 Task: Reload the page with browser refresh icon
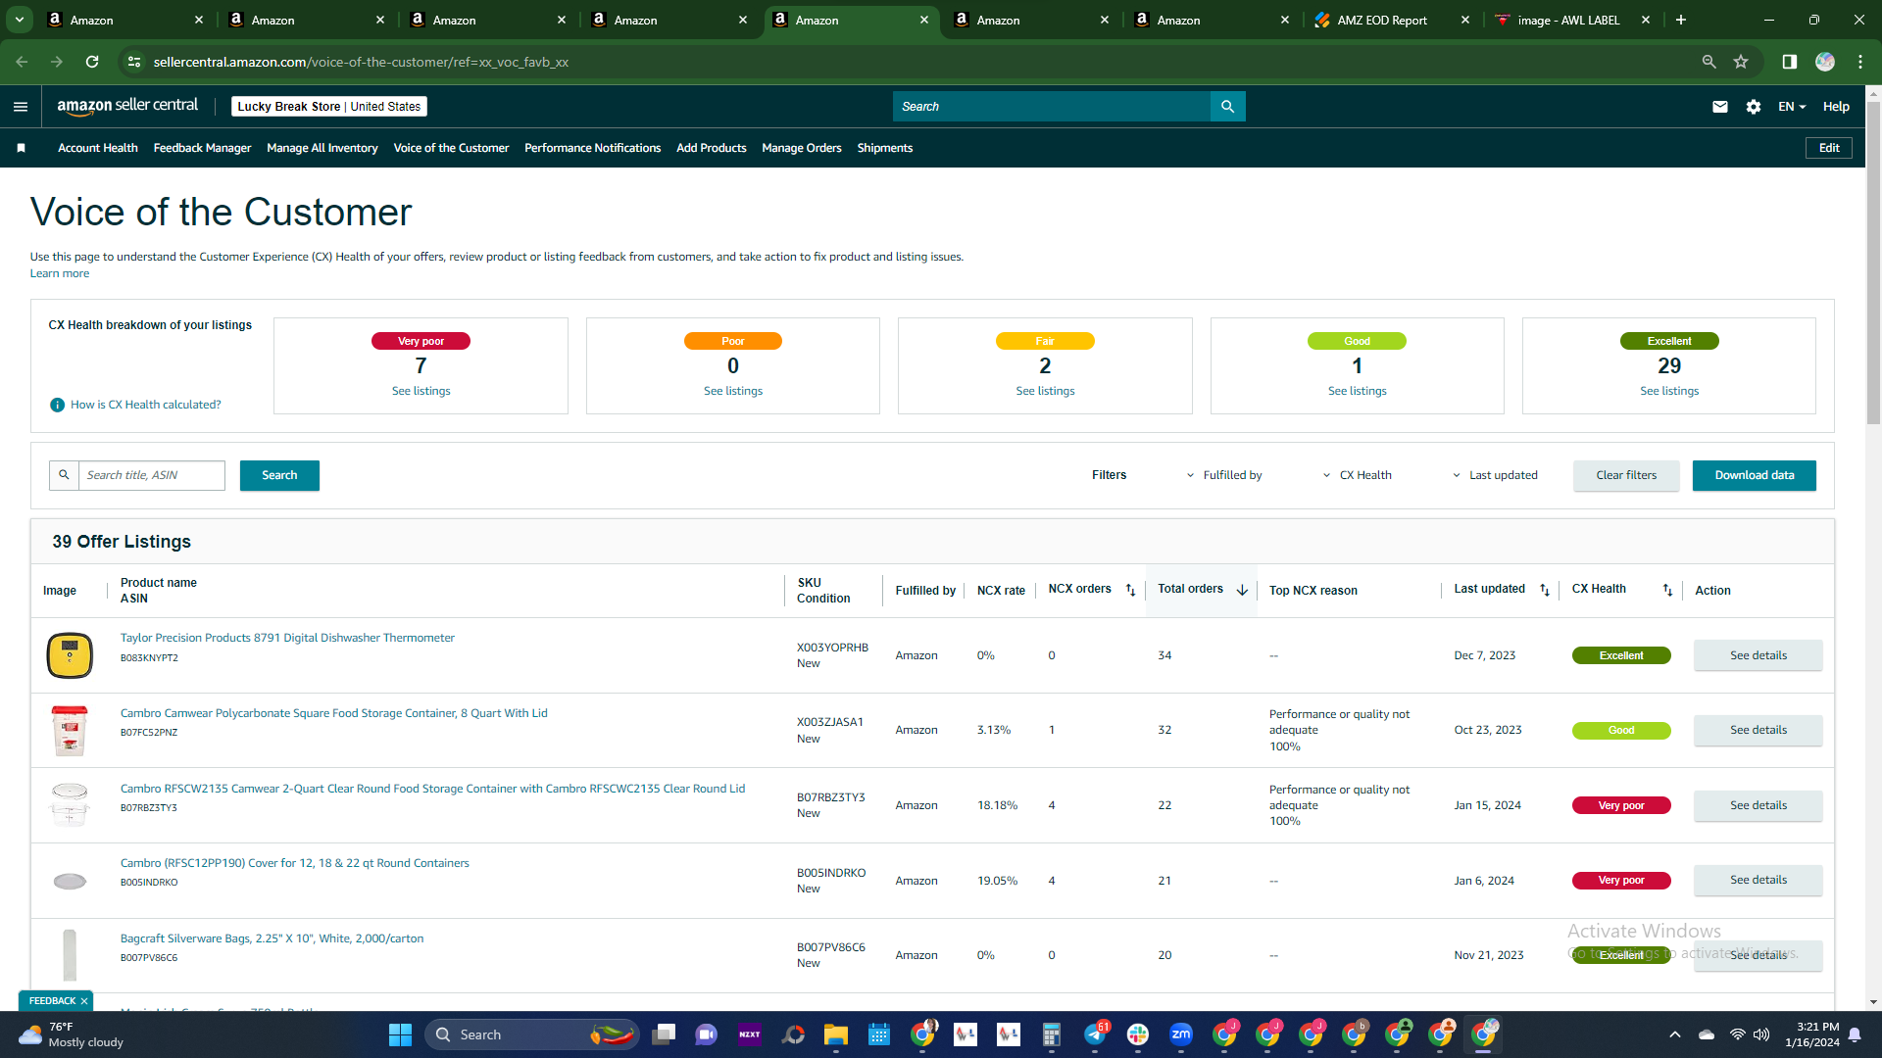92,62
